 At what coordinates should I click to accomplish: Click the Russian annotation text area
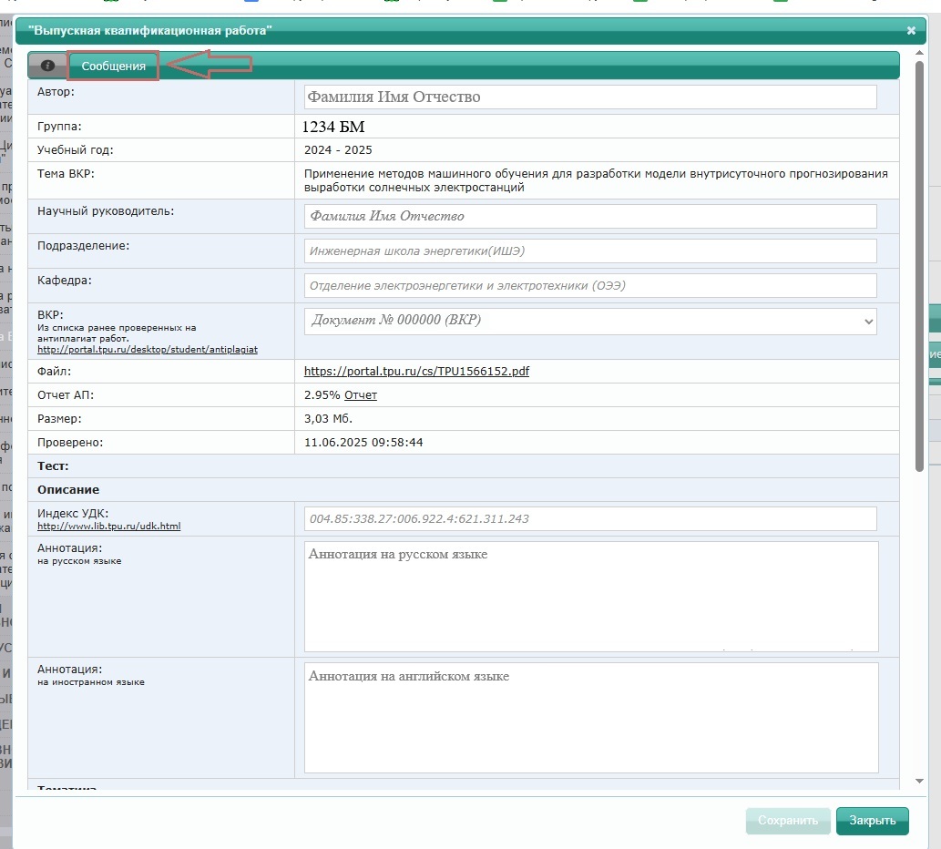coord(591,597)
